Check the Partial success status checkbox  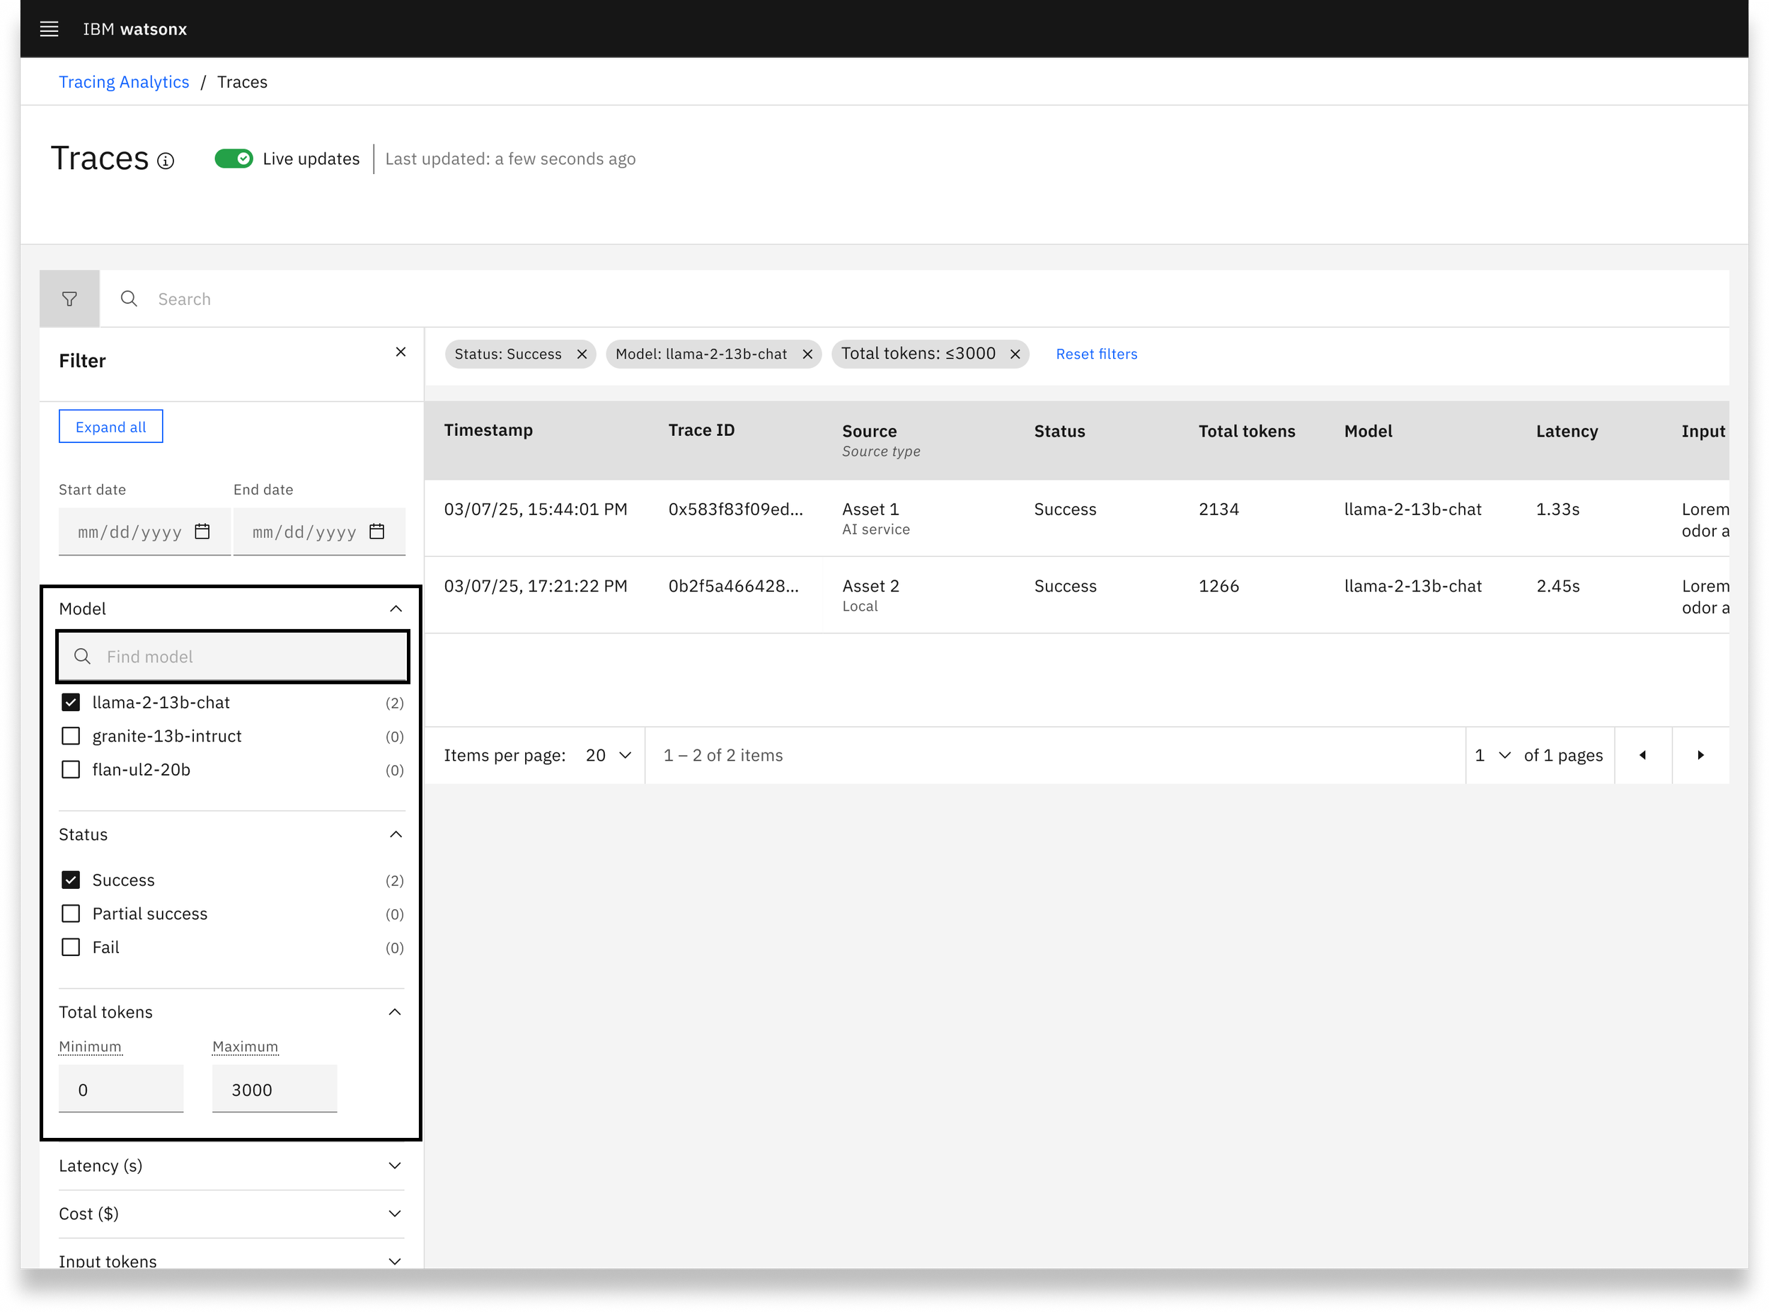coord(71,914)
